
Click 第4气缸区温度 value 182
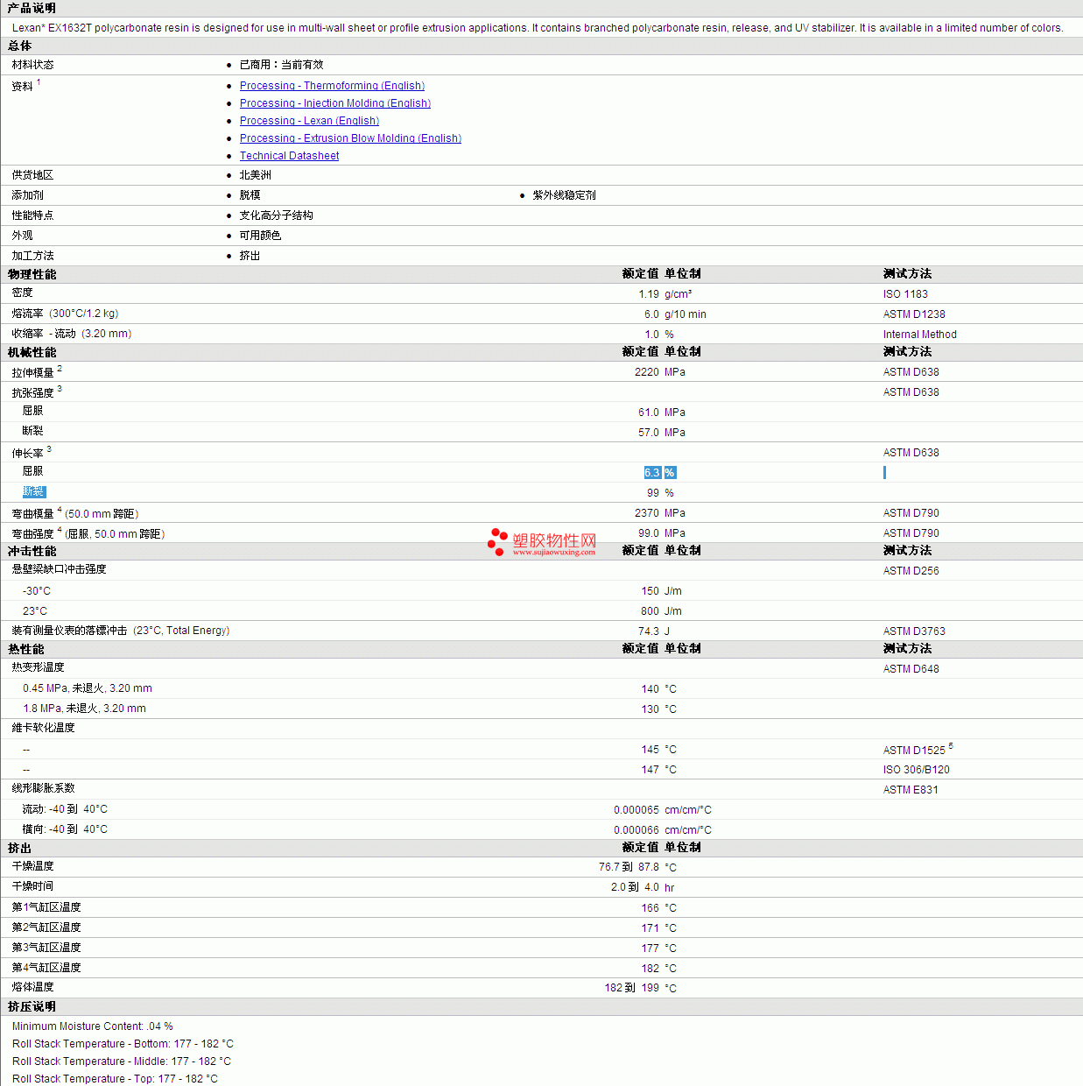(650, 969)
